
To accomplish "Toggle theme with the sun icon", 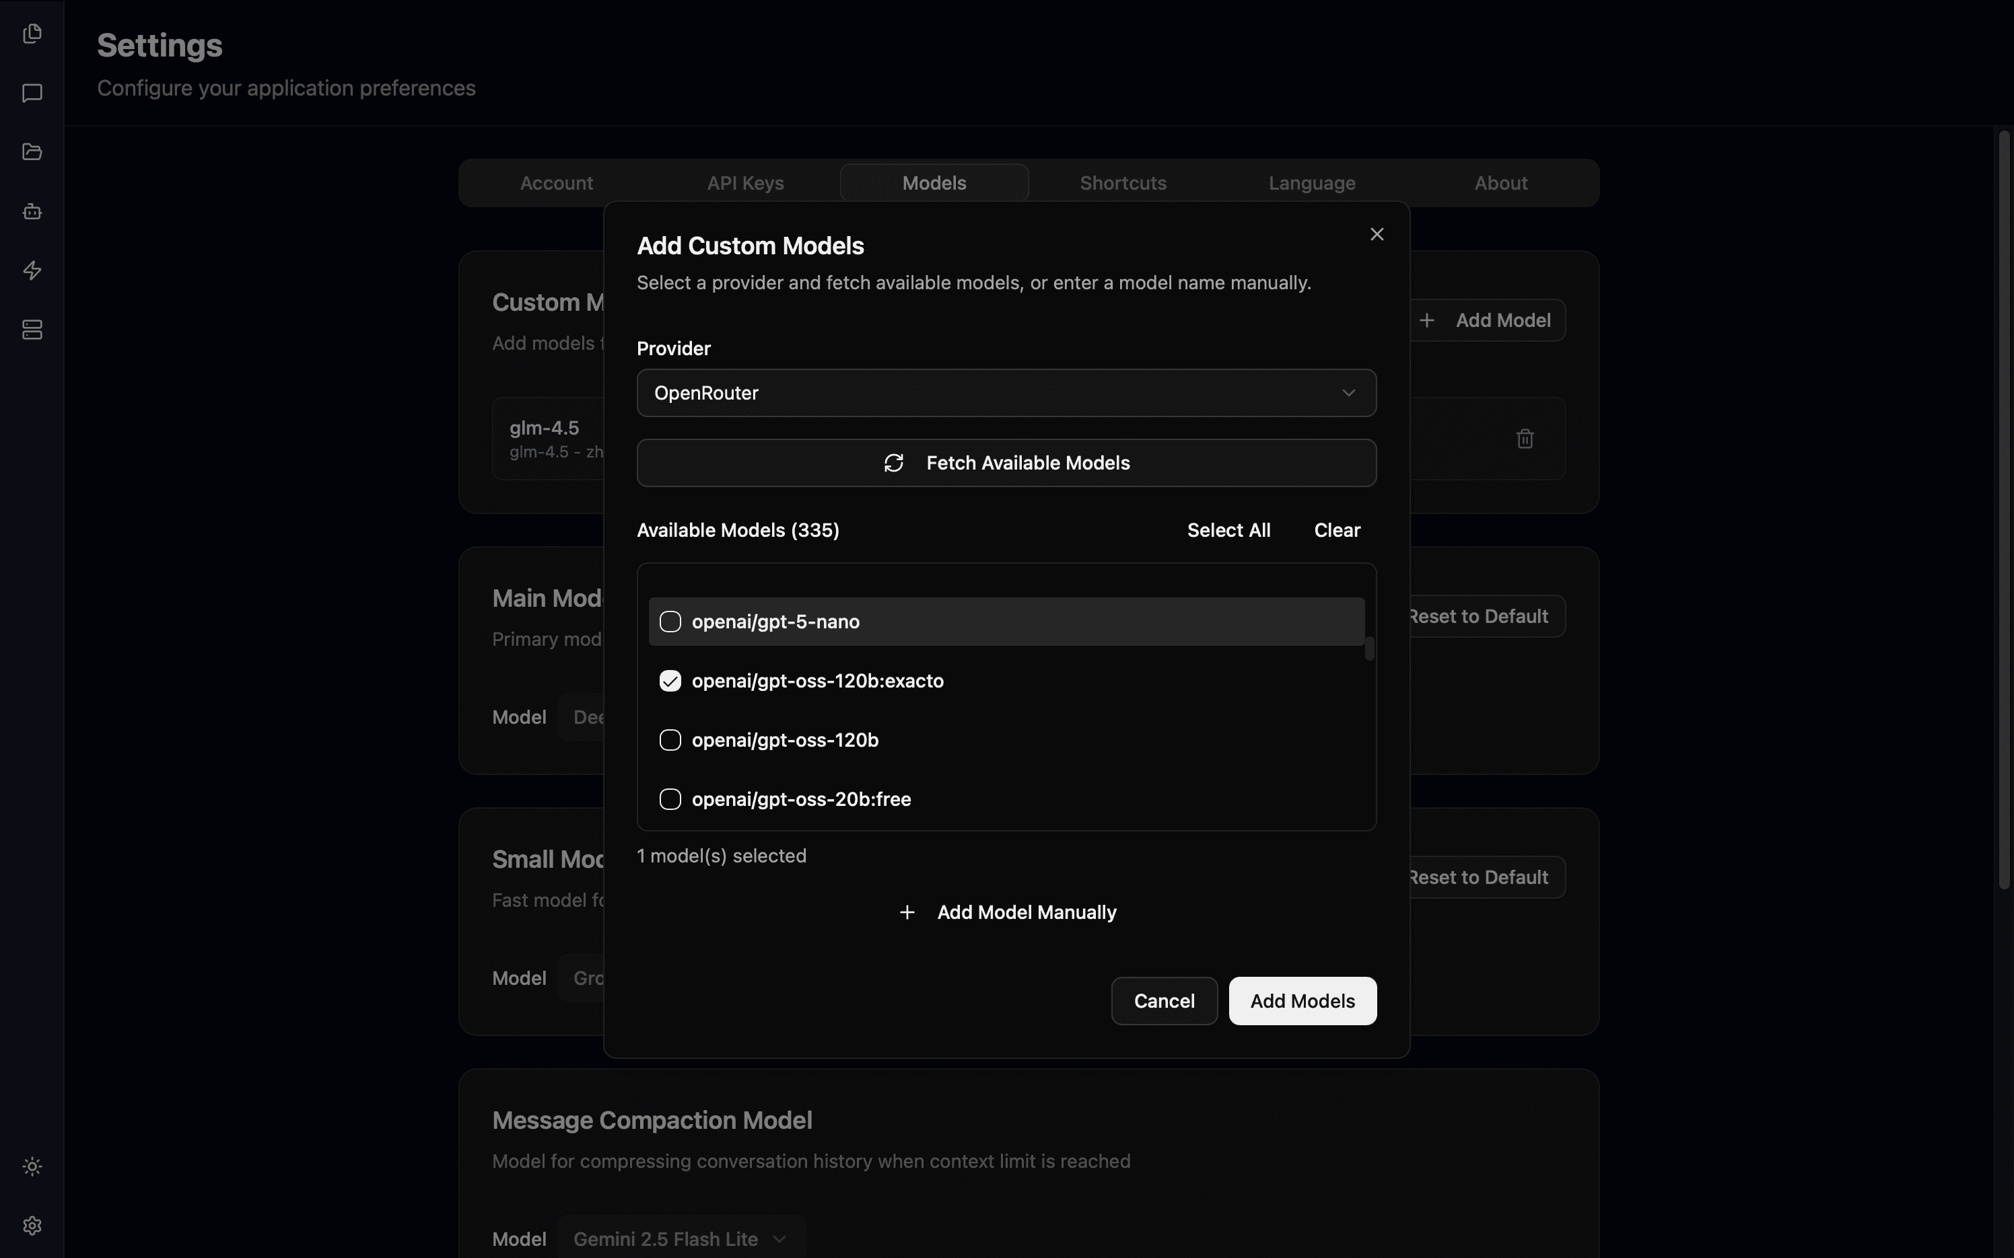I will [x=32, y=1167].
